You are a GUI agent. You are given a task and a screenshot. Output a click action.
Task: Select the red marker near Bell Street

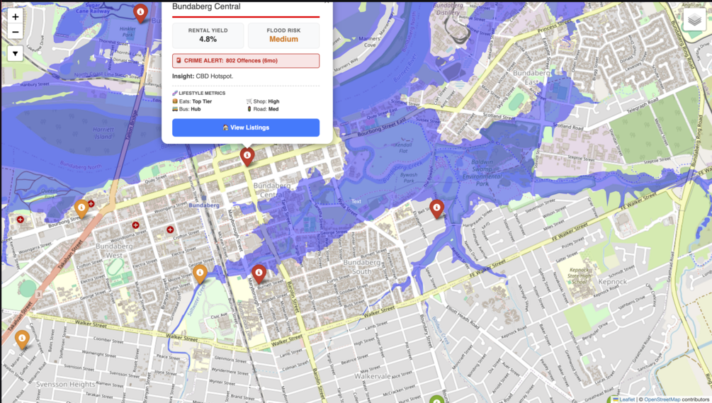click(x=436, y=208)
